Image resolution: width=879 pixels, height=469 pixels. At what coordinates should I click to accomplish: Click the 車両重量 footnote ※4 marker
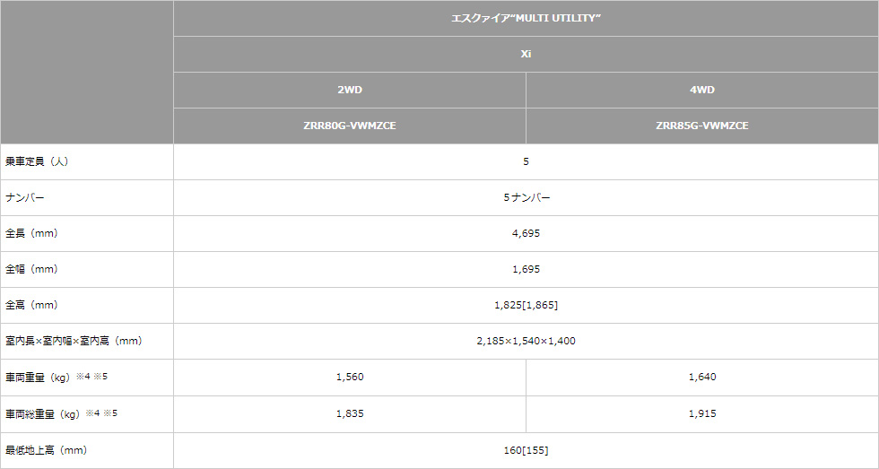pyautogui.click(x=83, y=377)
